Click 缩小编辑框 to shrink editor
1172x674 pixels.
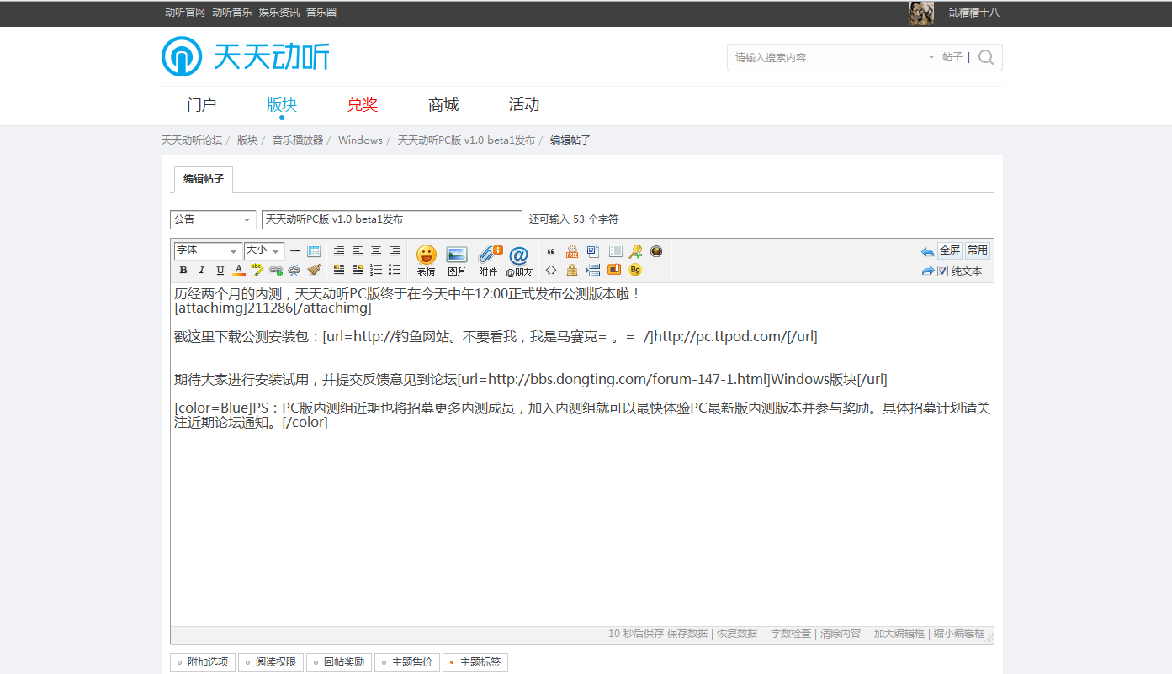tap(959, 634)
